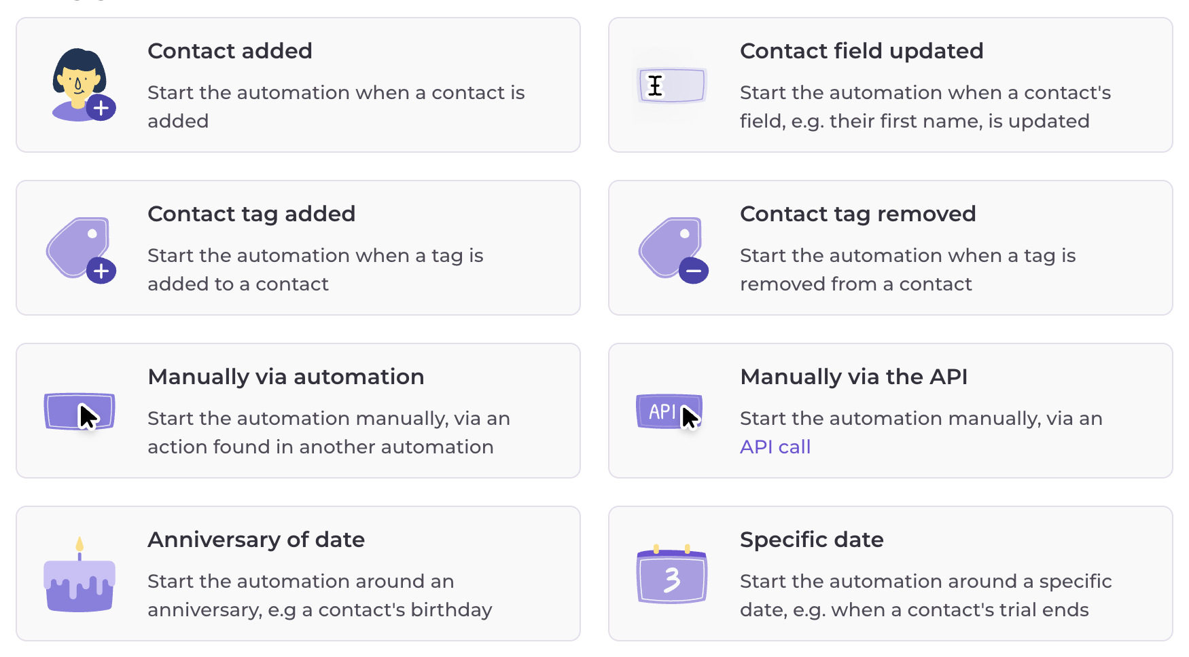Choose the Contact field updated trigger card
Image resolution: width=1189 pixels, height=657 pixels.
(x=891, y=85)
